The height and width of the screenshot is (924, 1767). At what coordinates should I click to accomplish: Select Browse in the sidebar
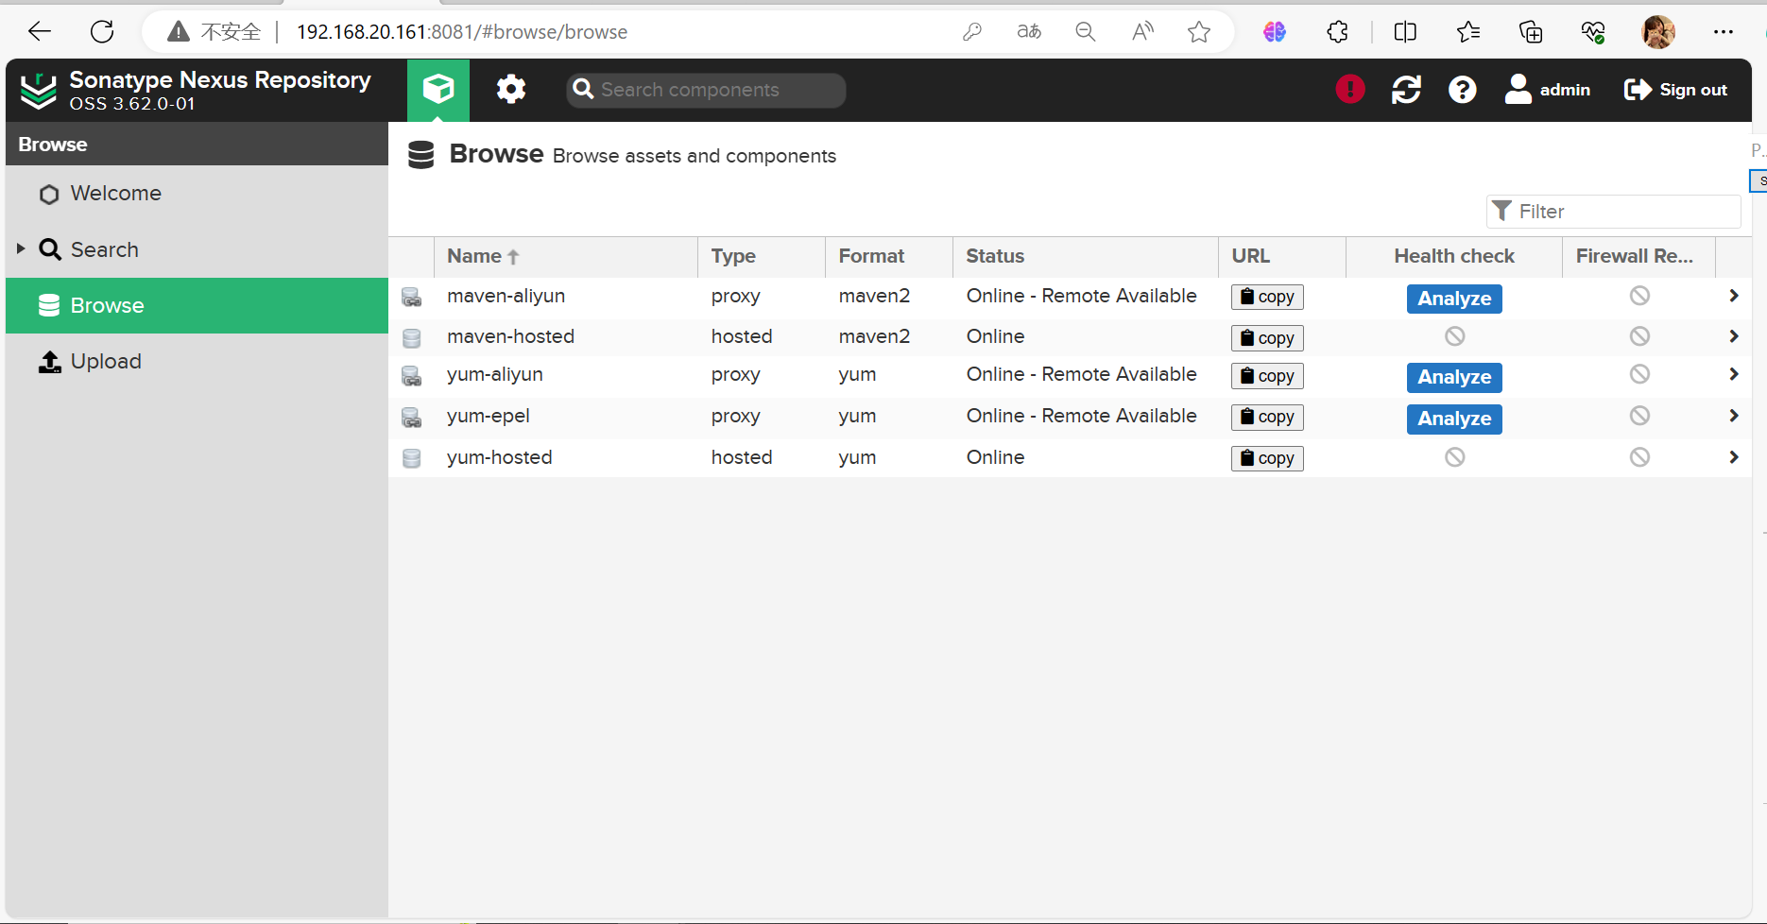click(x=197, y=305)
